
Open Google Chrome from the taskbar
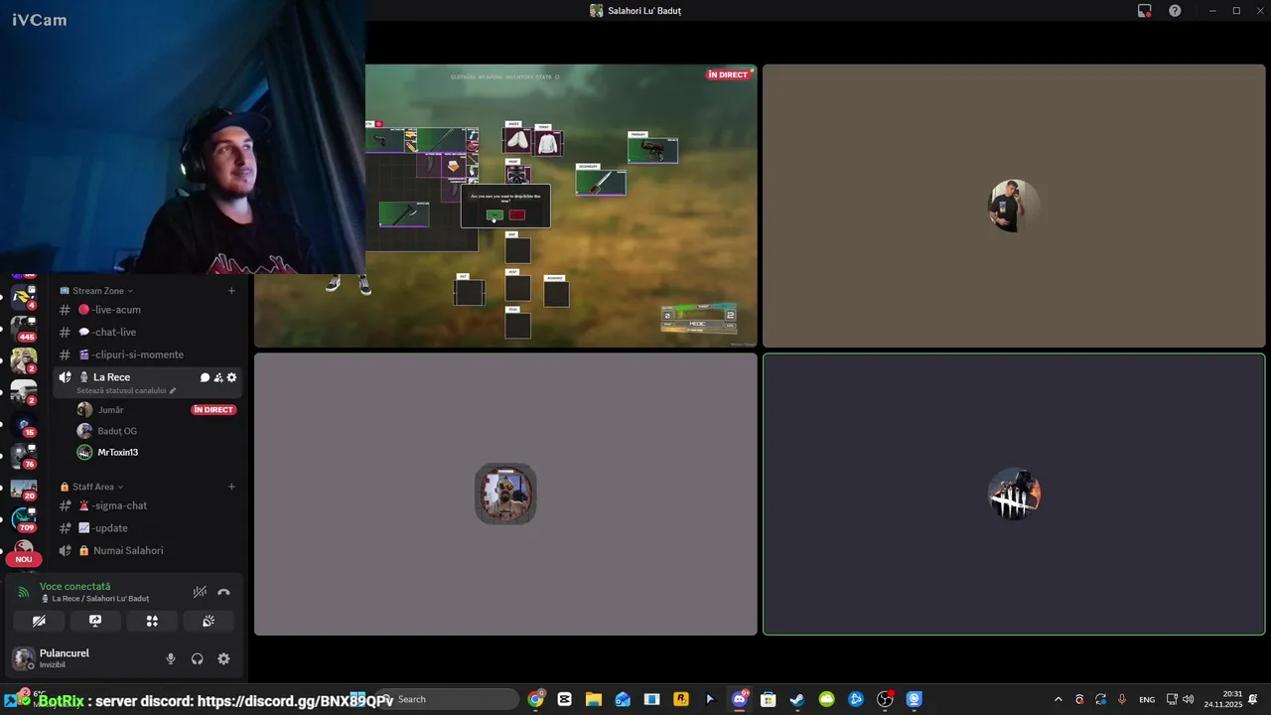point(535,699)
